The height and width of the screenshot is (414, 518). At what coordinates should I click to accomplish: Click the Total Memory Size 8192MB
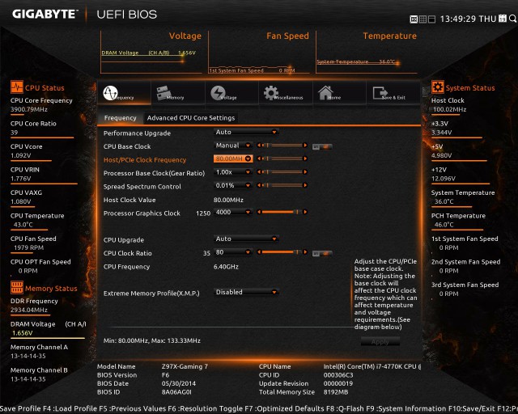click(336, 392)
